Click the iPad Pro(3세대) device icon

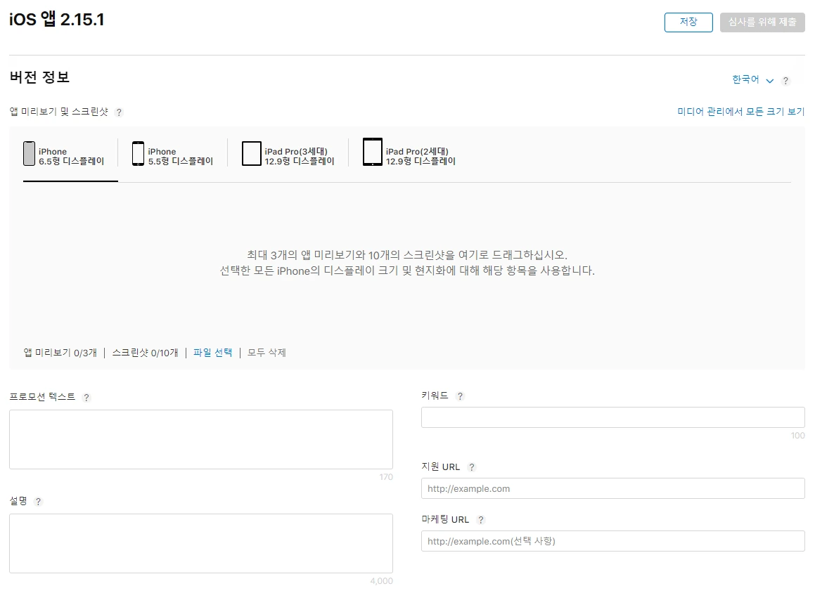[x=252, y=154]
